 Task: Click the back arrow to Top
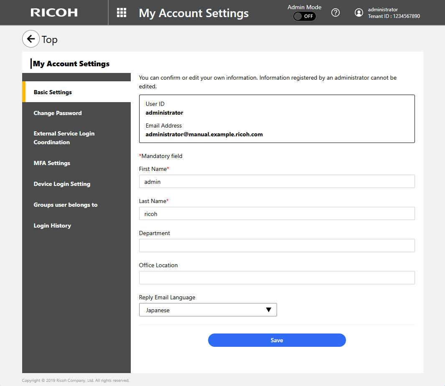31,39
